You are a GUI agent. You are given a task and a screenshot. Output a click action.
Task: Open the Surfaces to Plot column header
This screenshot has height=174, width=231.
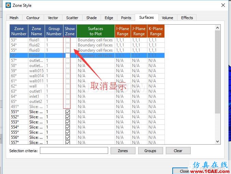tap(96, 31)
